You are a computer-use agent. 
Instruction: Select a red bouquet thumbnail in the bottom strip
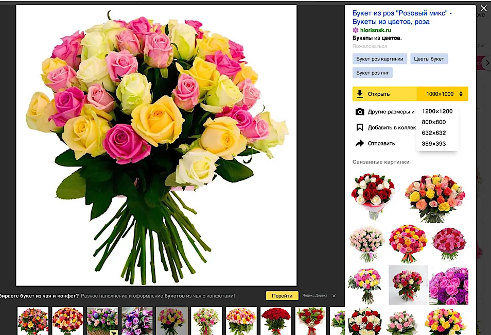[275, 320]
